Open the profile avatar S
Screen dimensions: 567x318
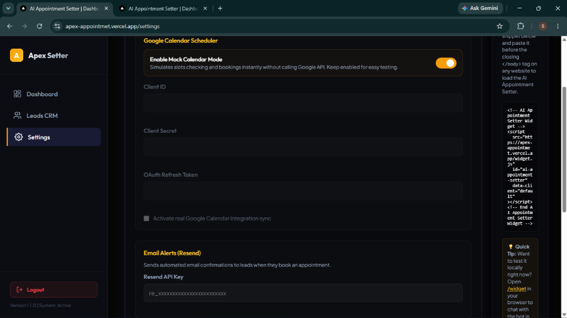[543, 26]
